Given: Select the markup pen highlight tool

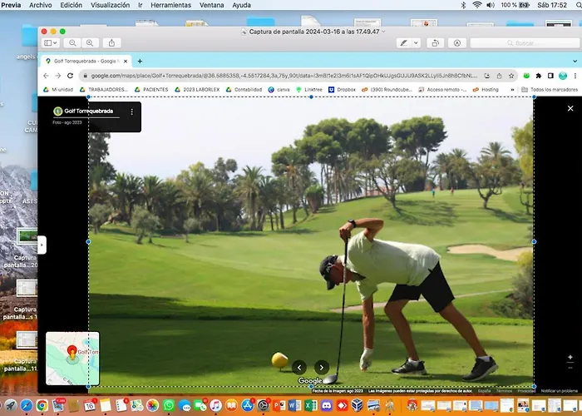Looking at the screenshot, I should click(403, 43).
